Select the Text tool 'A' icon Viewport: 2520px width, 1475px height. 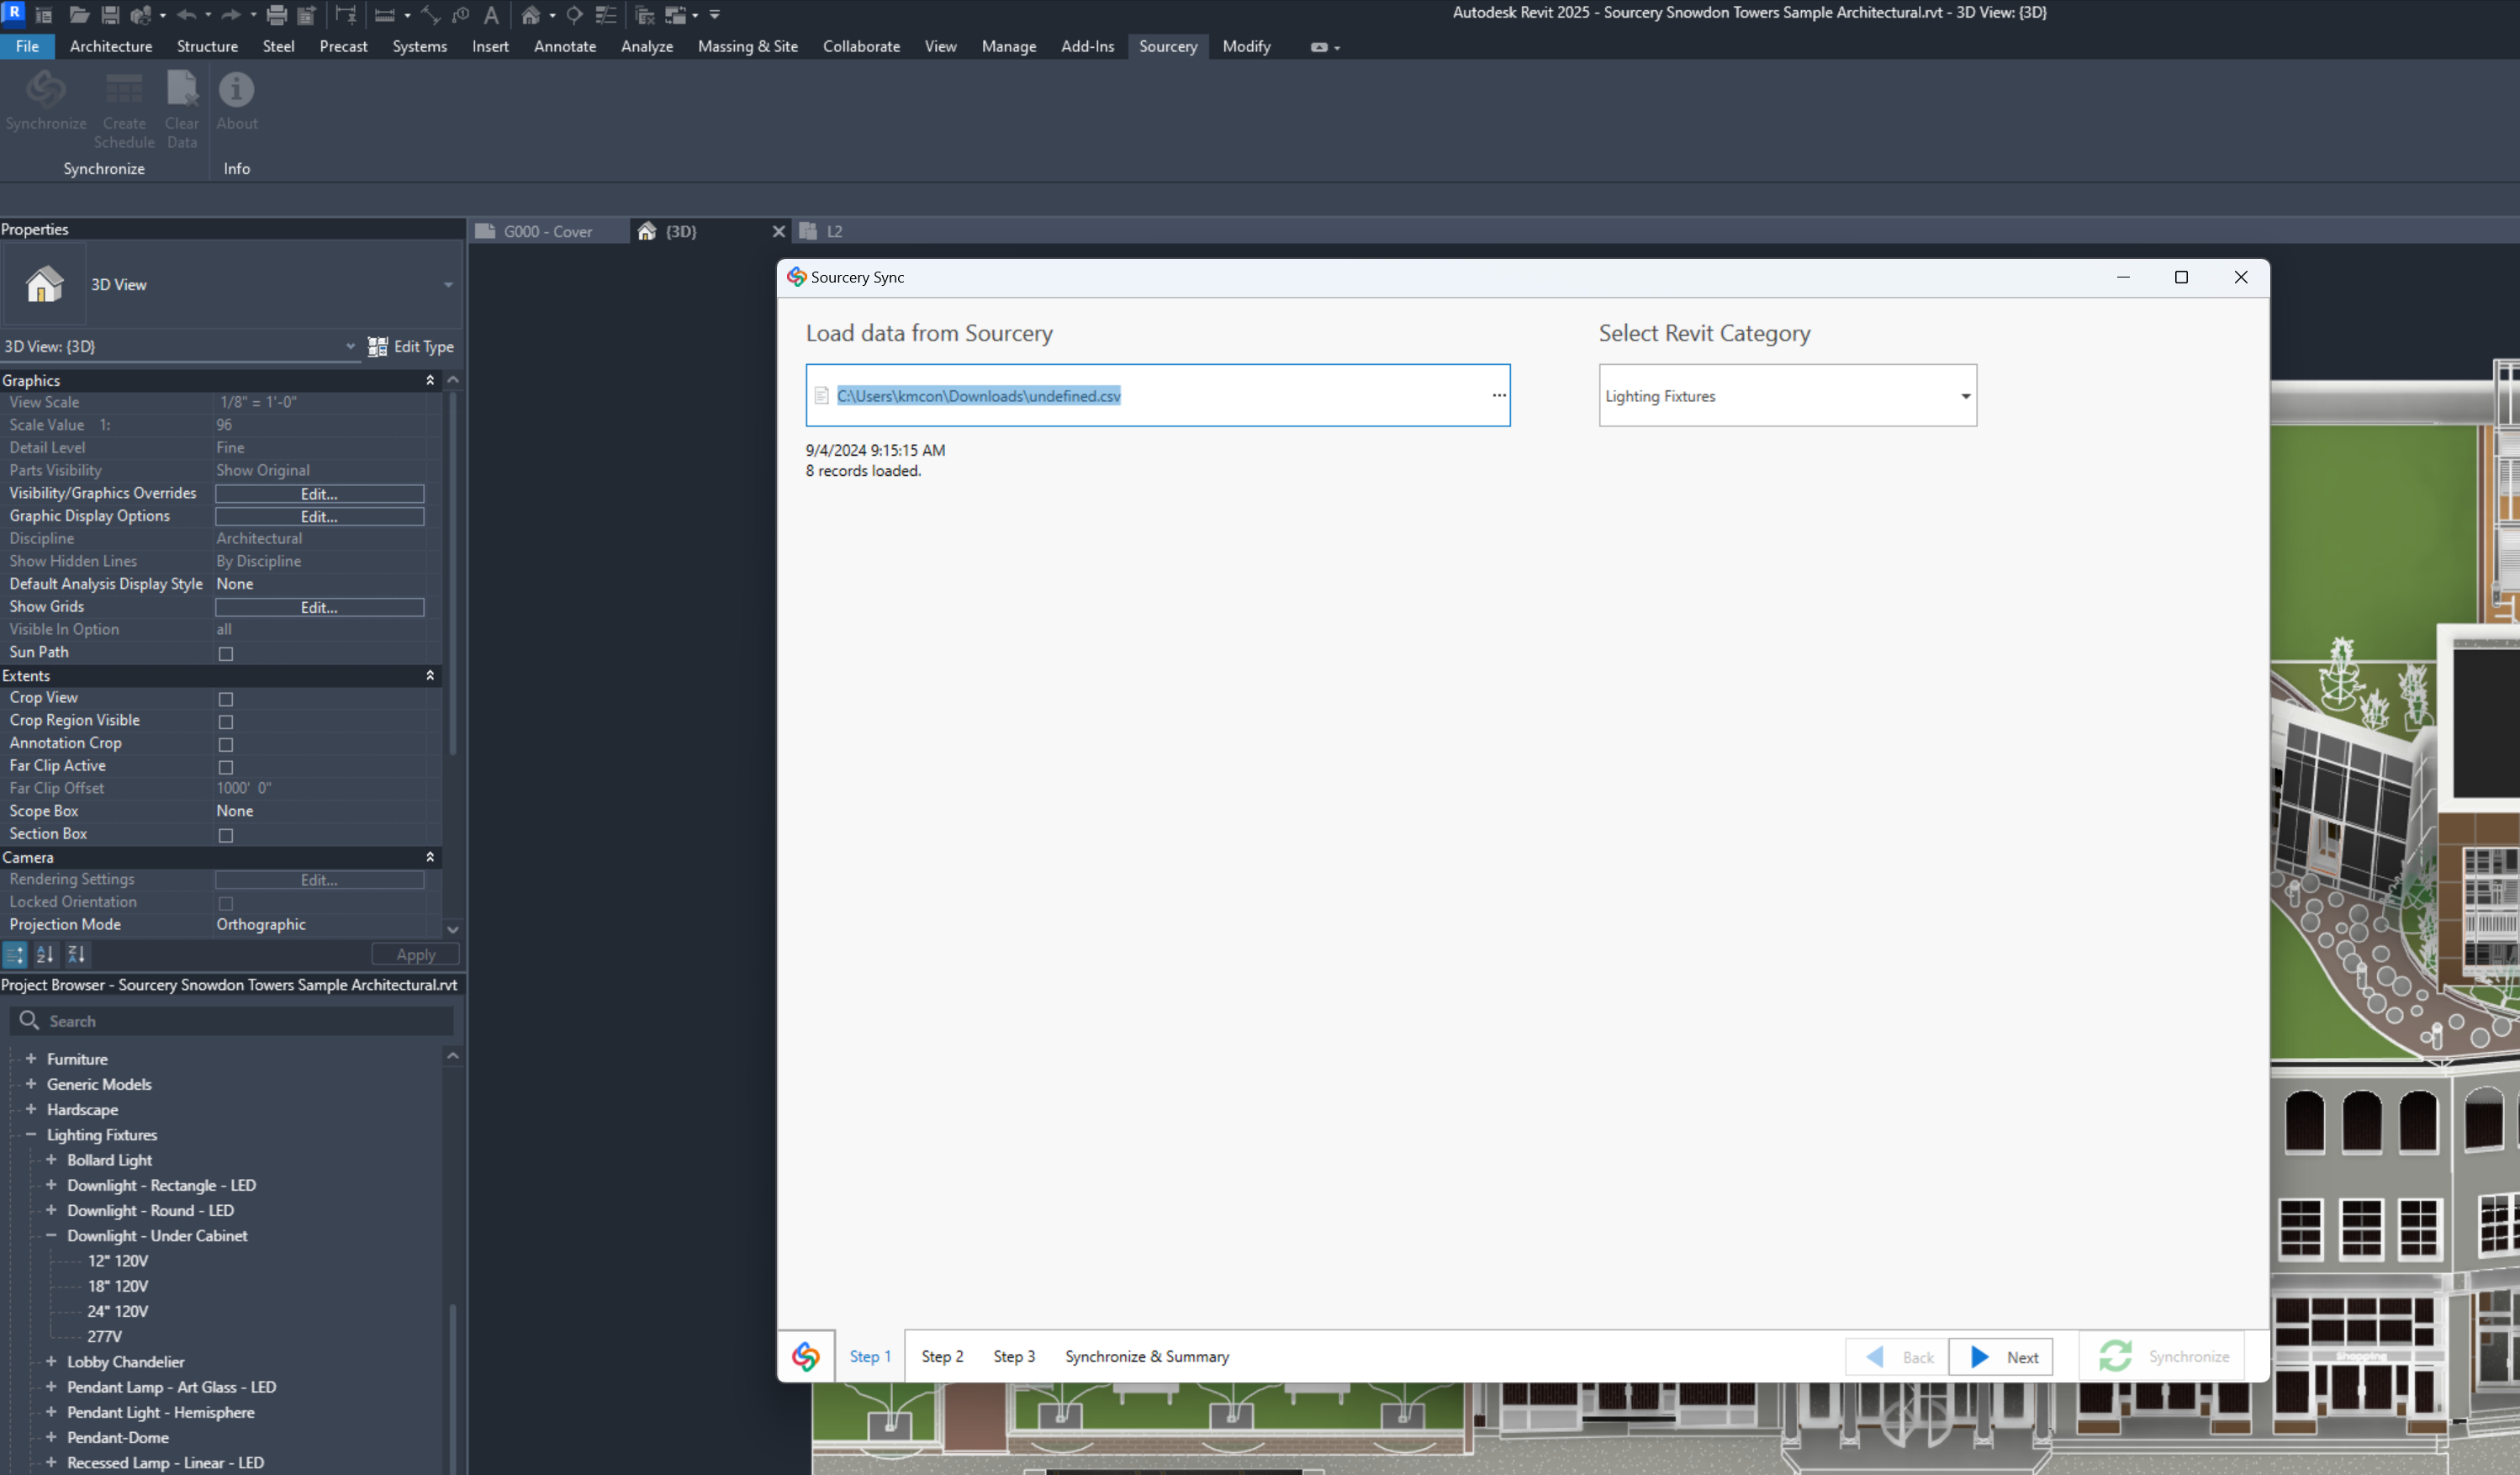click(491, 15)
